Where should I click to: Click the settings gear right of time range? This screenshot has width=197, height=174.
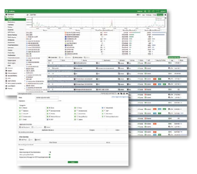point(165,15)
